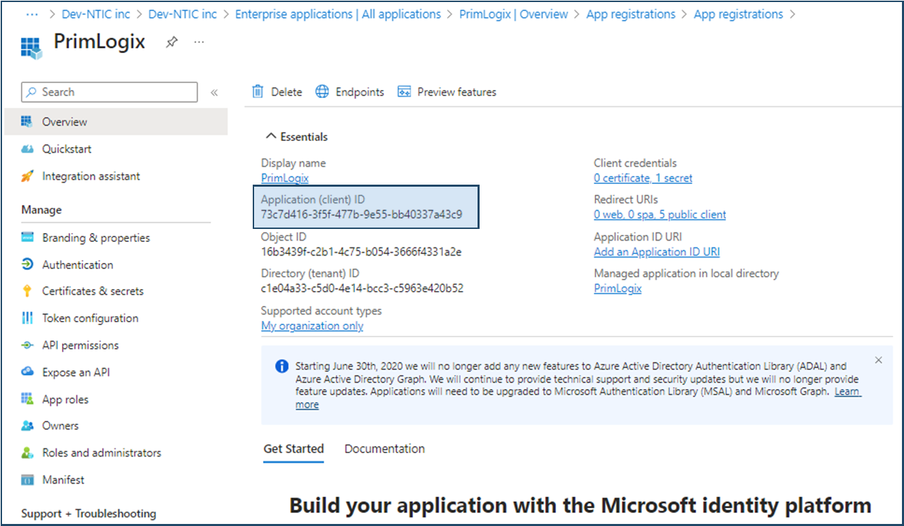Click the Preview features icon

coord(405,92)
